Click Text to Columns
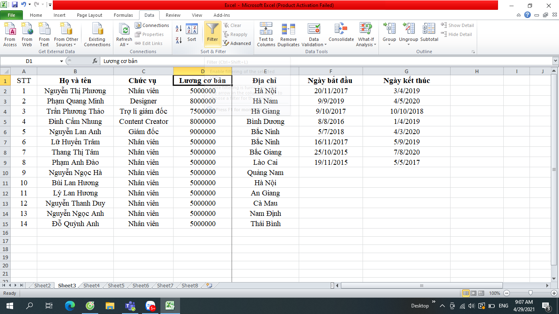Image resolution: width=559 pixels, height=314 pixels. 266,35
